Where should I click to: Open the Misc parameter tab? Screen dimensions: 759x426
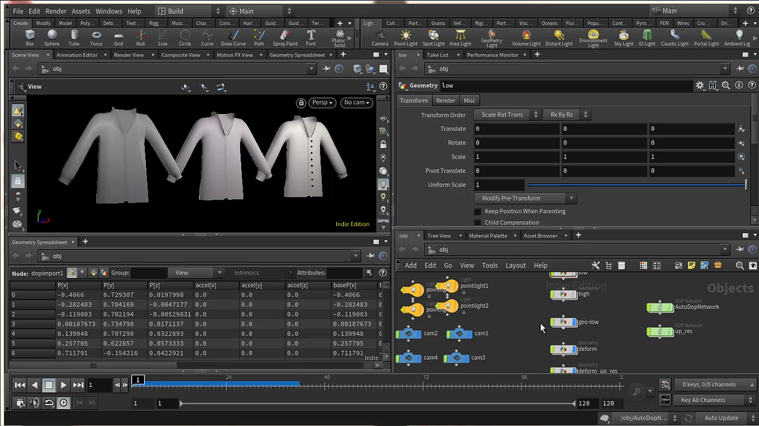pos(470,101)
